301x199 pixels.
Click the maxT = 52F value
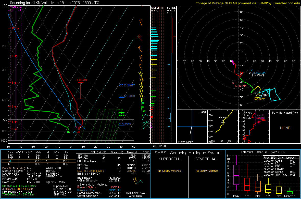tap(34, 176)
